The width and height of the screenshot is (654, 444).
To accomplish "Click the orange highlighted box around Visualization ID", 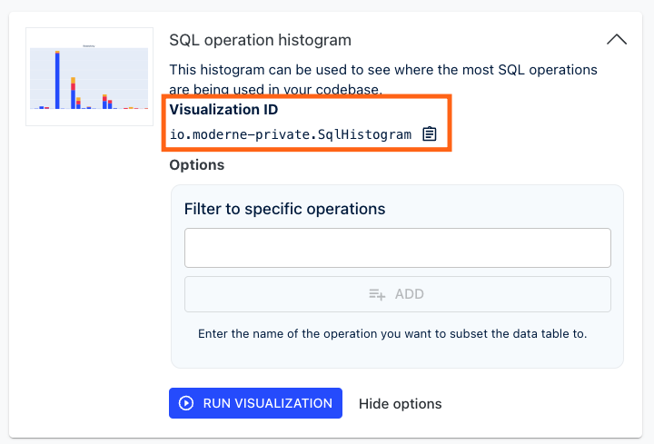I will (x=307, y=123).
